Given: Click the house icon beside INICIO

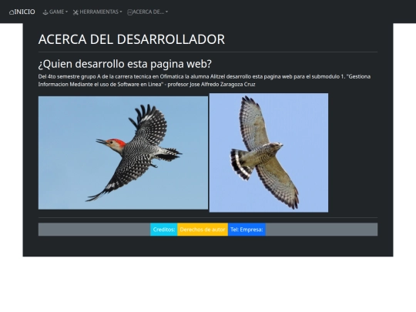Looking at the screenshot, I should (x=12, y=12).
